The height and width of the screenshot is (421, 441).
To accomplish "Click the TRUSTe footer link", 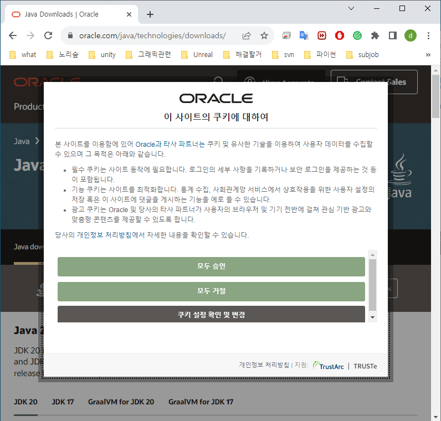I will pyautogui.click(x=365, y=366).
